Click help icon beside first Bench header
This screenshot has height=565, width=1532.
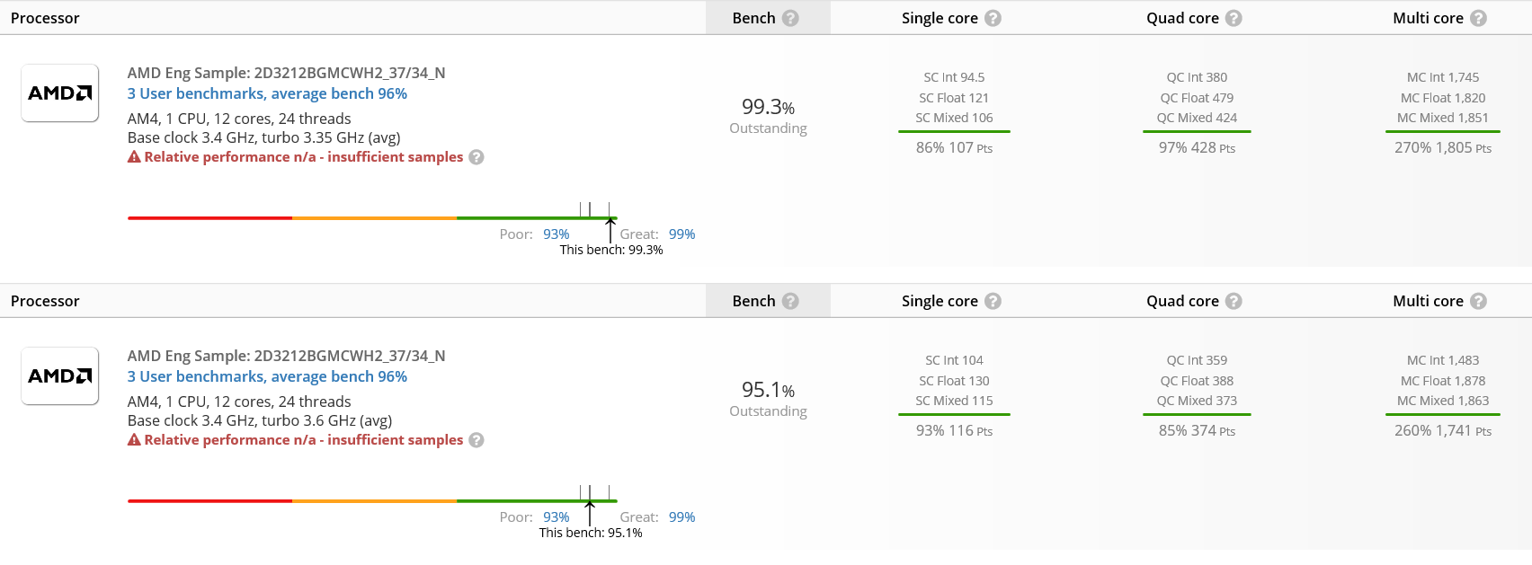point(790,18)
